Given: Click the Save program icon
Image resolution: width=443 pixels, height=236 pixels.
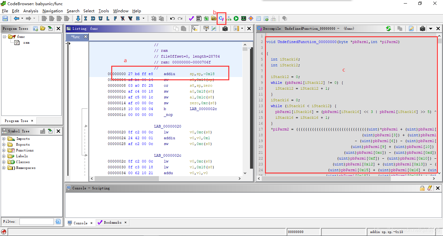Looking at the screenshot, I should [5, 18].
